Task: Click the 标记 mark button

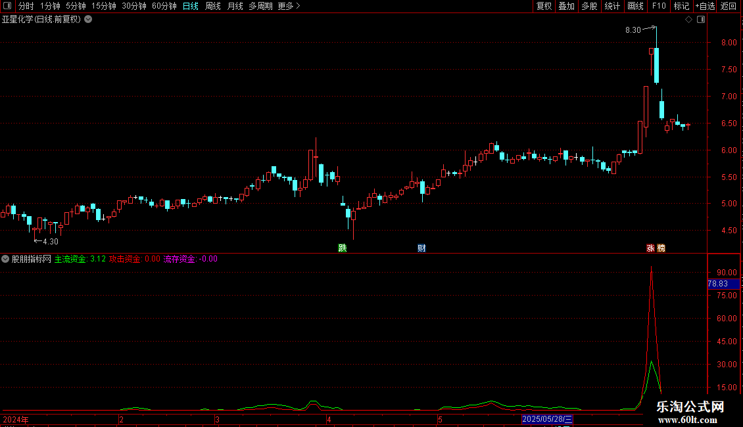Action: coord(681,6)
